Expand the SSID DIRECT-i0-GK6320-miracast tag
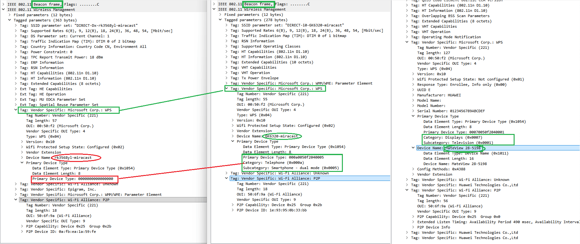Viewport: 580px width, 244px height. point(227,25)
